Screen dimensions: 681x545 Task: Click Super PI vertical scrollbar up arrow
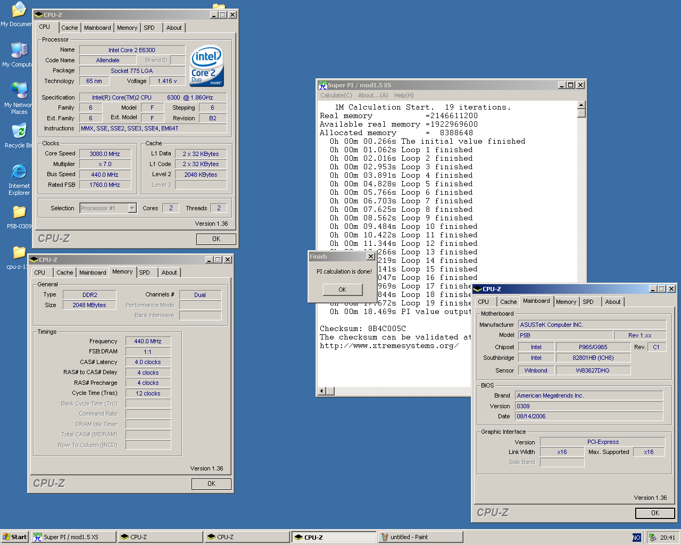tap(582, 105)
